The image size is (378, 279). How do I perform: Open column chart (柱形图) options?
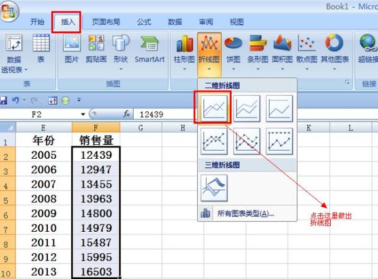click(x=185, y=53)
